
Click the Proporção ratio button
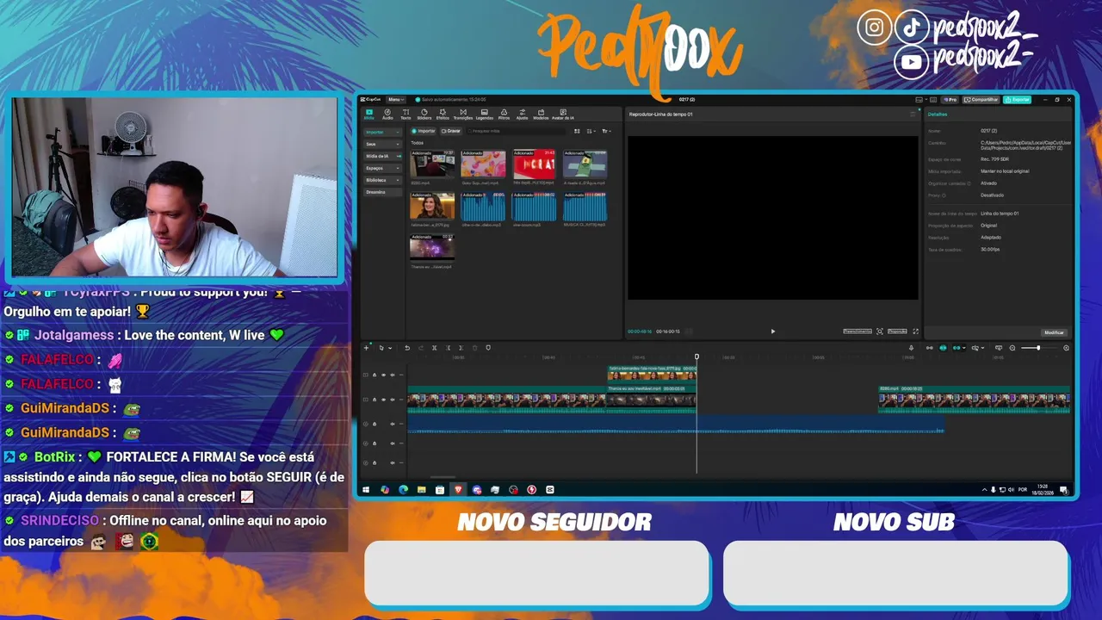pos(897,332)
